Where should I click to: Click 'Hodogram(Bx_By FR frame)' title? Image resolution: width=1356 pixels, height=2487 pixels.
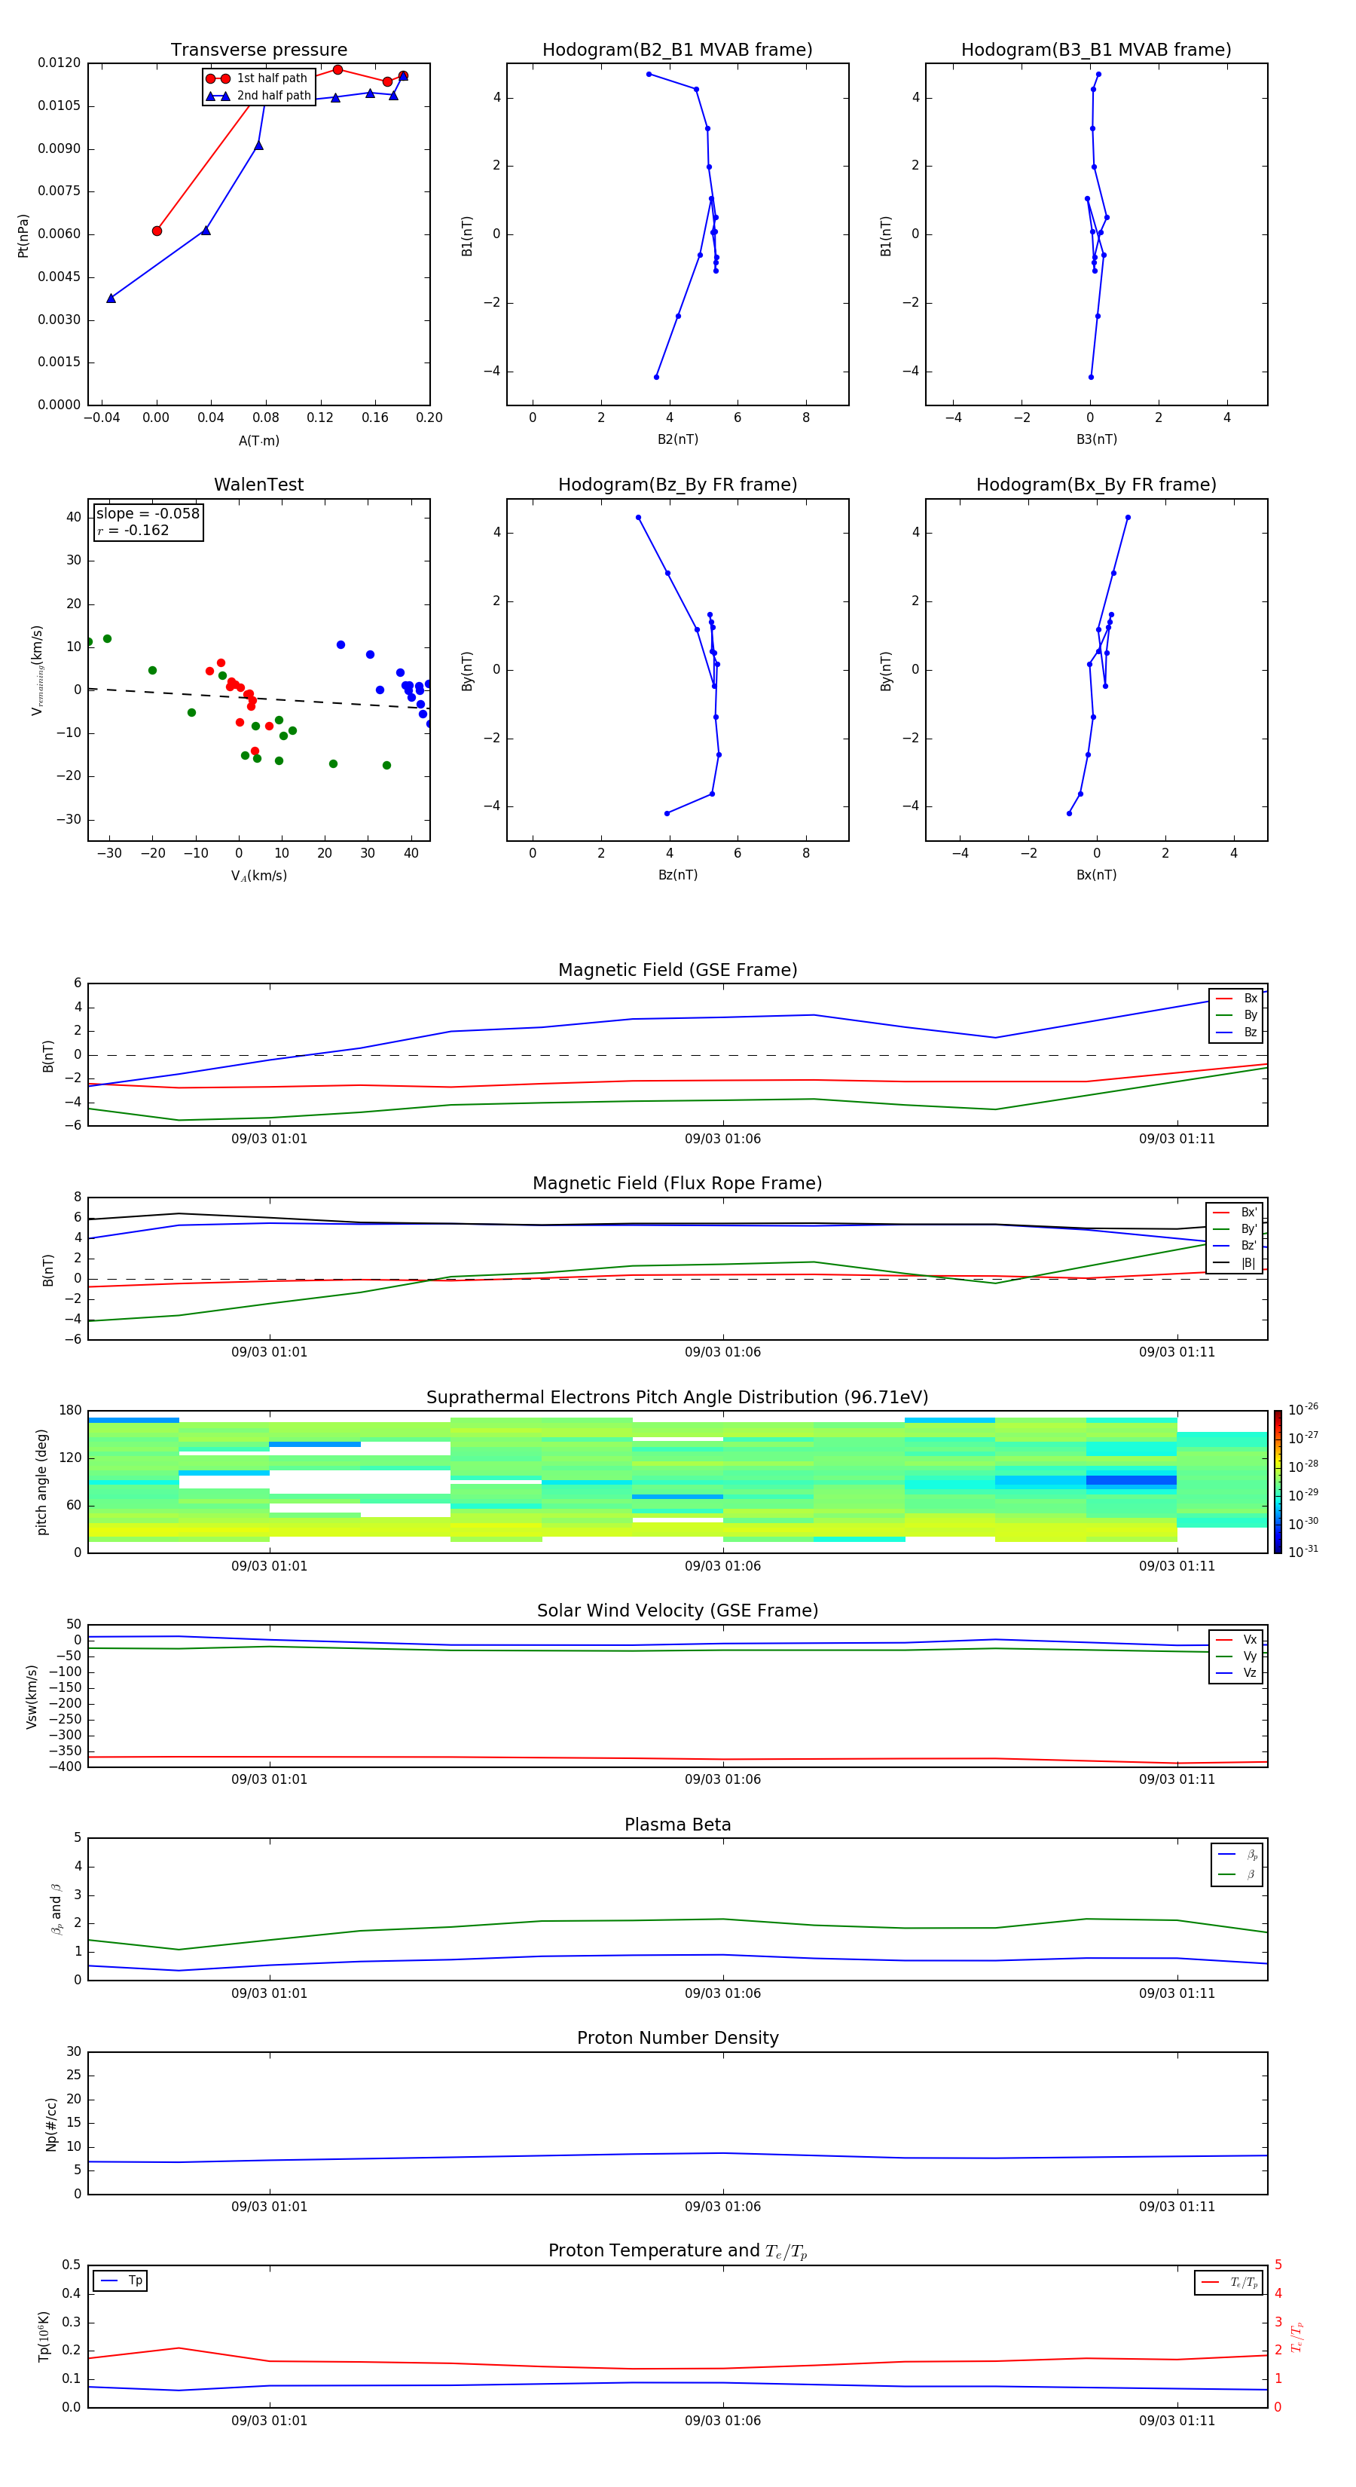click(1096, 485)
